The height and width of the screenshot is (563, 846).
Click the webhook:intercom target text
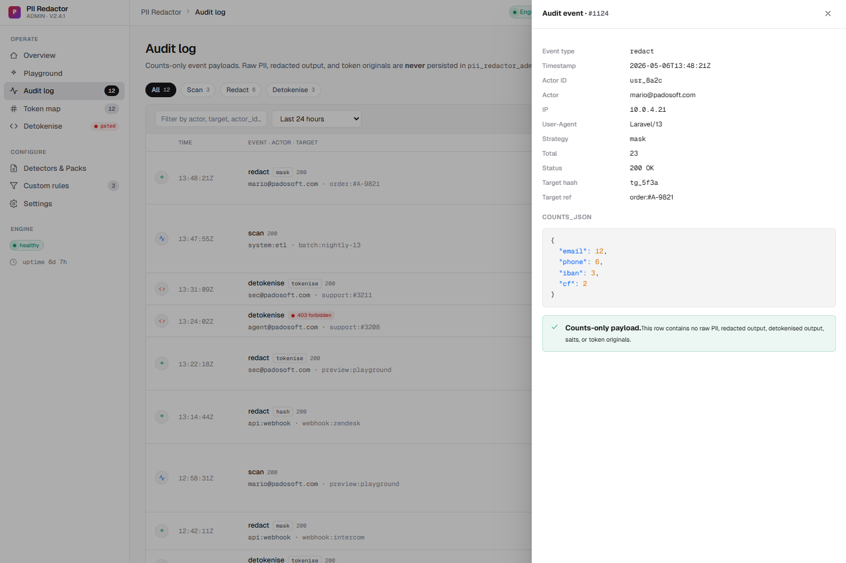click(333, 538)
